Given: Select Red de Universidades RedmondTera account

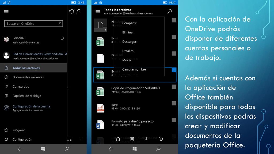Looking at the screenshot, I should coord(33,56).
